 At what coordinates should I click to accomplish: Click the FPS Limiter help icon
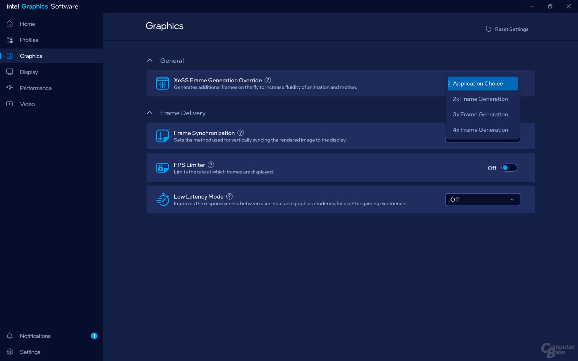pyautogui.click(x=211, y=165)
